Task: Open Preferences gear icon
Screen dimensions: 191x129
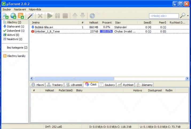Action: click(x=92, y=16)
